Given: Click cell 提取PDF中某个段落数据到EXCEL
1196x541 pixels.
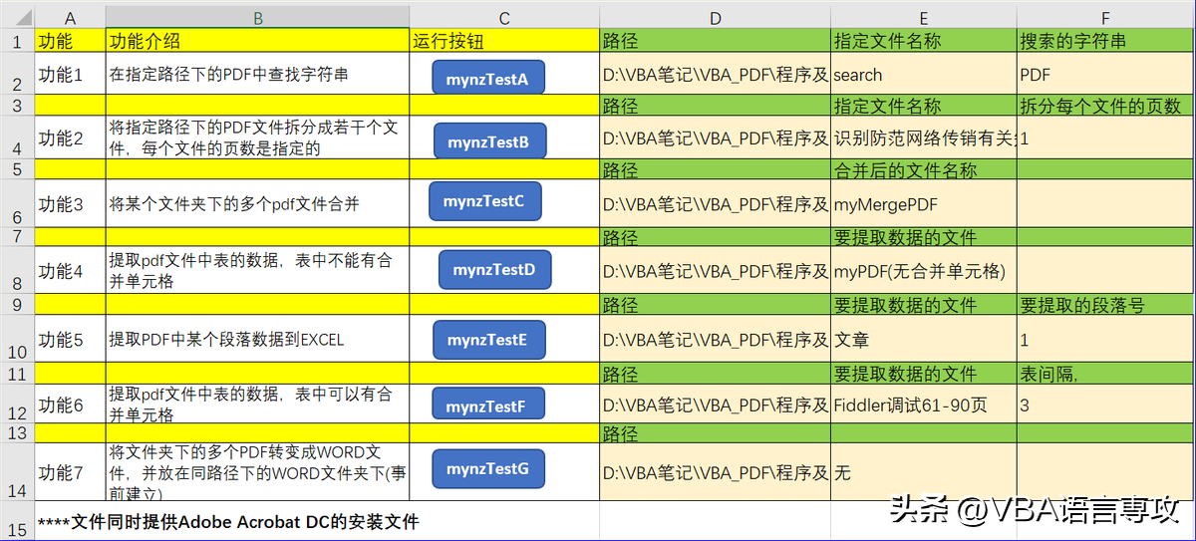Looking at the screenshot, I should coord(257,339).
